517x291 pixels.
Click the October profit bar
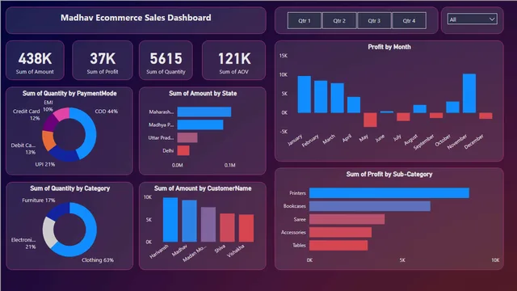452,108
